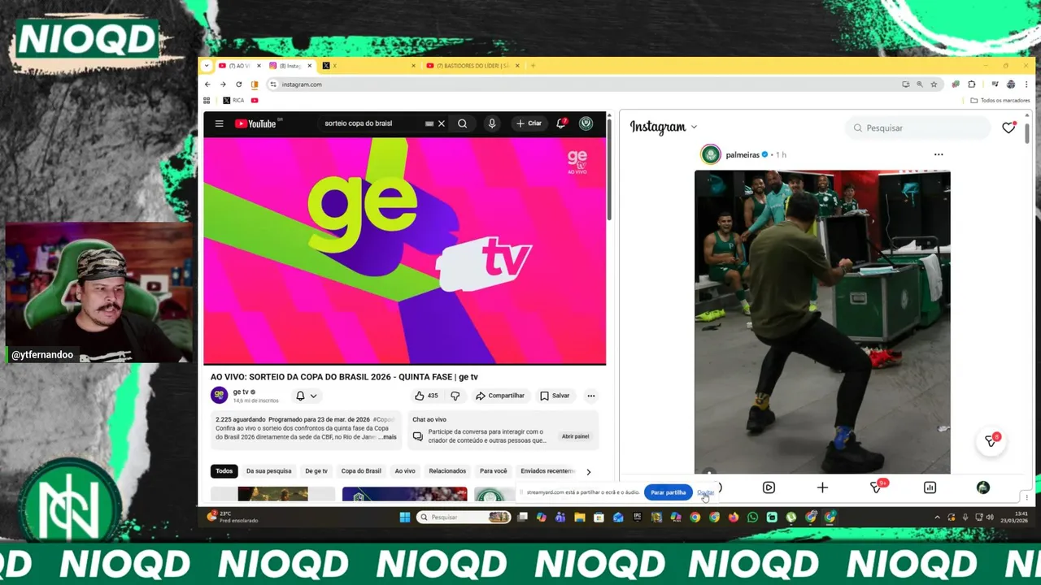Open RICA bookmark in bookmarks bar
The height and width of the screenshot is (585, 1041).
233,100
